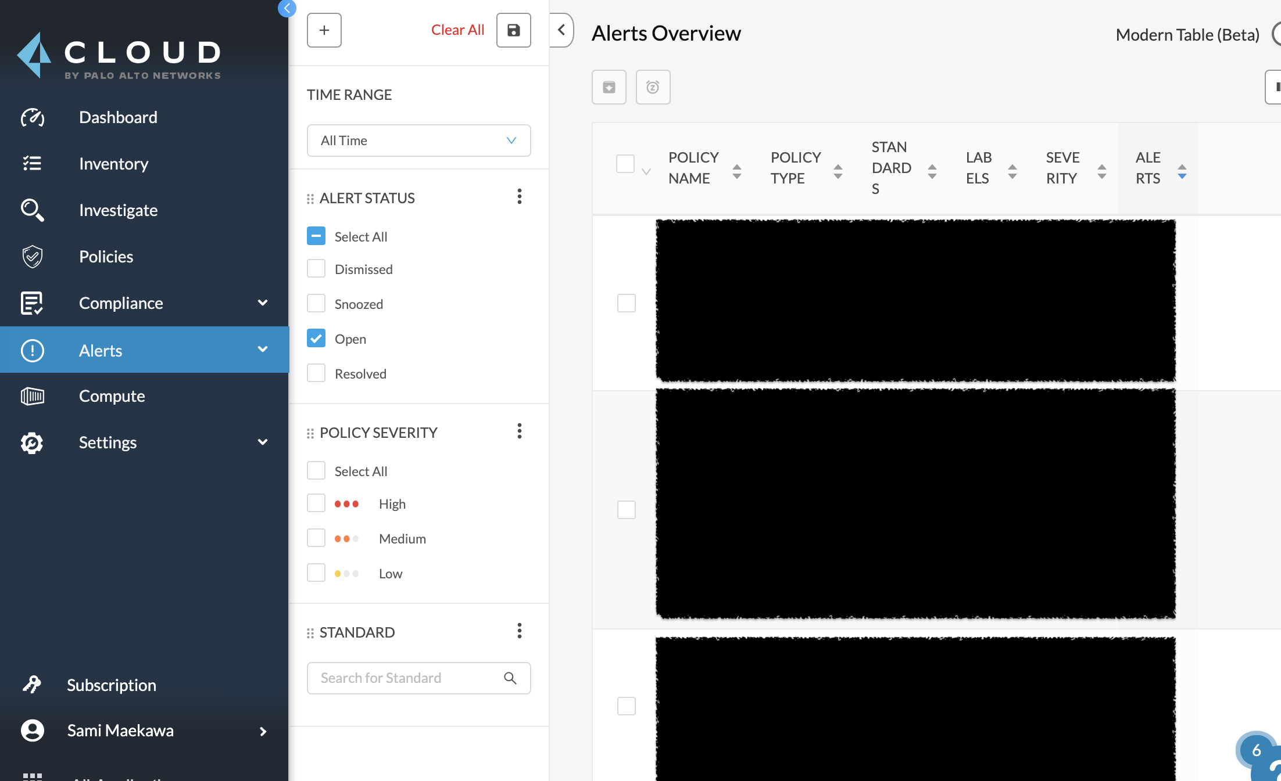Click the dismiss alerts archive icon
Image resolution: width=1281 pixels, height=781 pixels.
(x=609, y=87)
